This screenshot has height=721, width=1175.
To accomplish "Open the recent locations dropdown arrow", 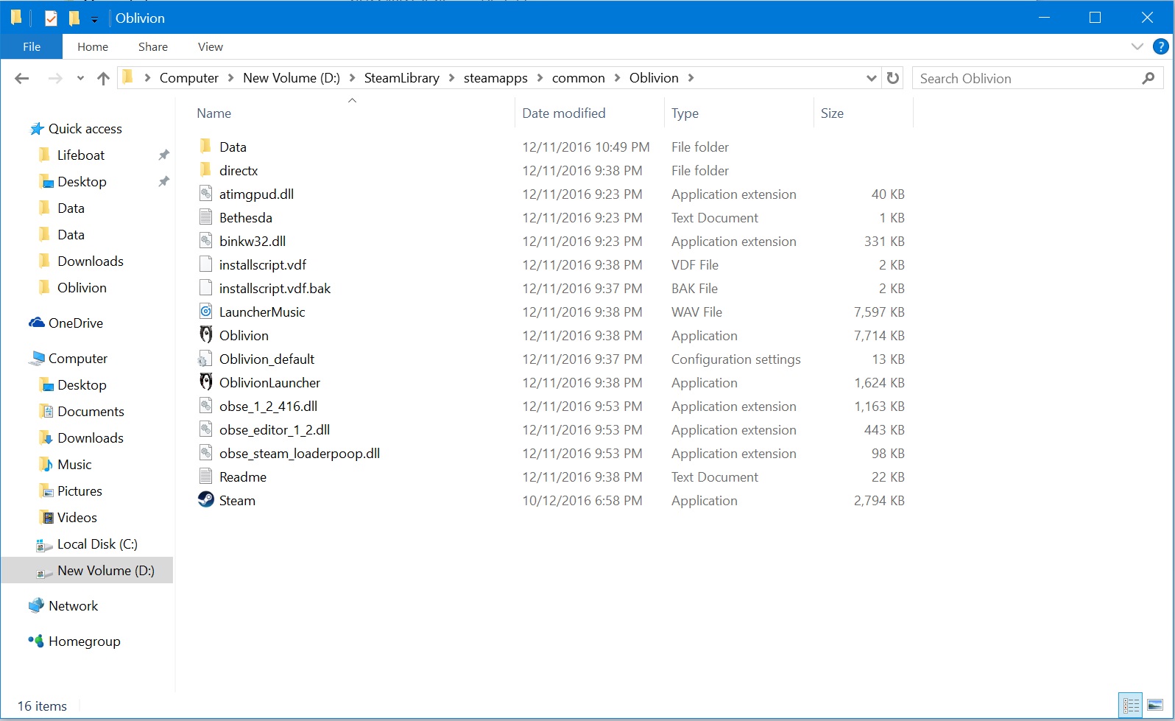I will pyautogui.click(x=80, y=78).
